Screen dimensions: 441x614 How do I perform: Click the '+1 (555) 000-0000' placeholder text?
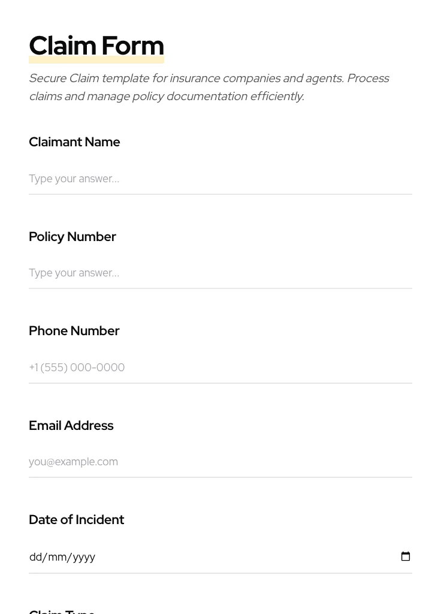77,368
